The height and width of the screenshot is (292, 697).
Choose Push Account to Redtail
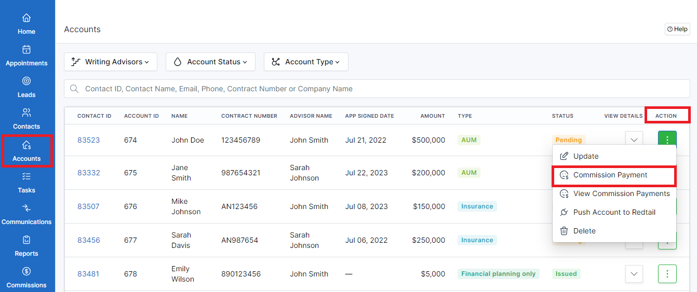pos(614,212)
